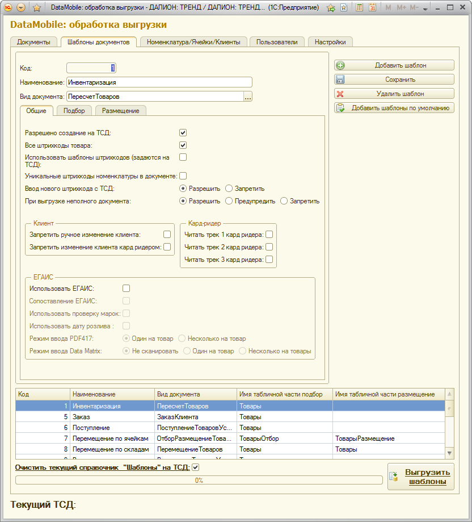Screen dimensions: 472x522
Task: Enable Использовать шаблоны штрихкодов checkbox
Action: [183, 157]
